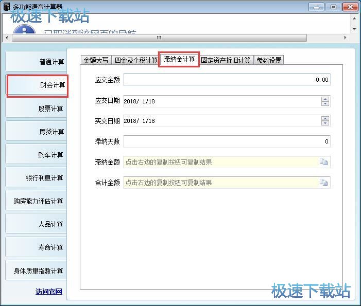The height and width of the screenshot is (306, 361).
Task: Select the 滞纳金计算 tab
Action: click(x=179, y=60)
